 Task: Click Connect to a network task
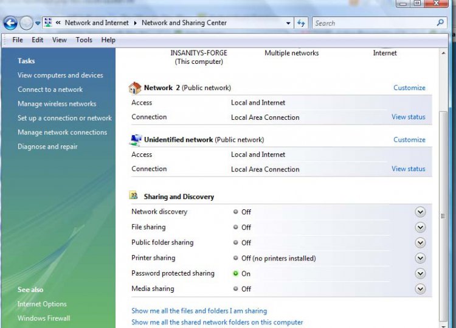click(x=50, y=89)
